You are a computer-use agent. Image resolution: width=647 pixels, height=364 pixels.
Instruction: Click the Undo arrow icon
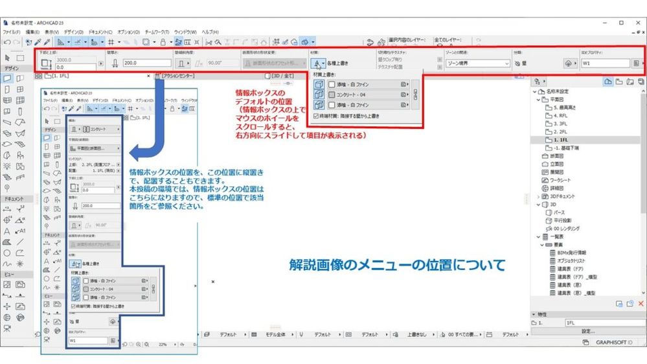pyautogui.click(x=7, y=41)
